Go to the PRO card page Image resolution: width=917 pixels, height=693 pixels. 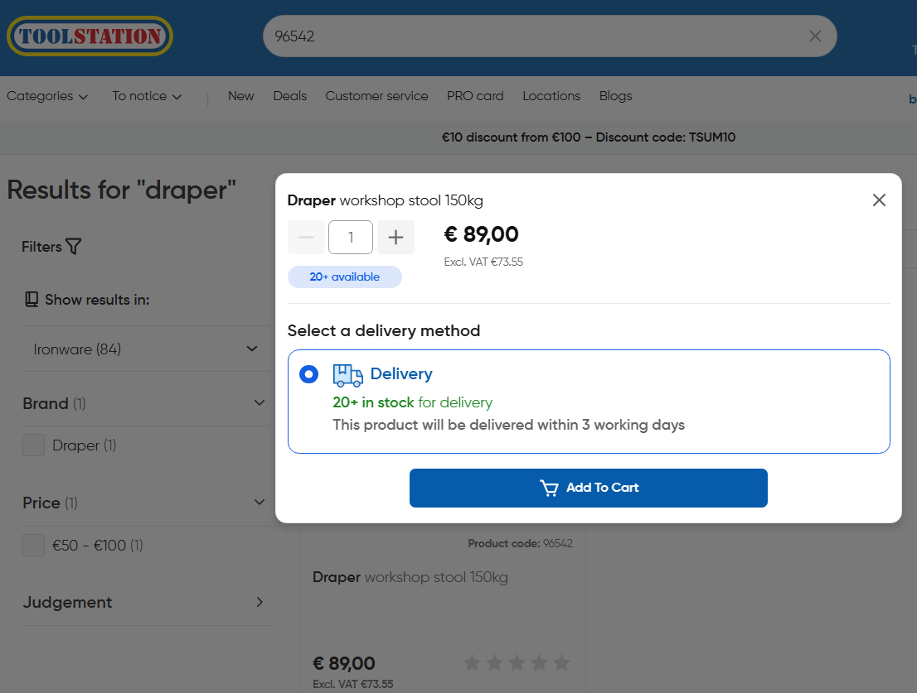point(475,96)
